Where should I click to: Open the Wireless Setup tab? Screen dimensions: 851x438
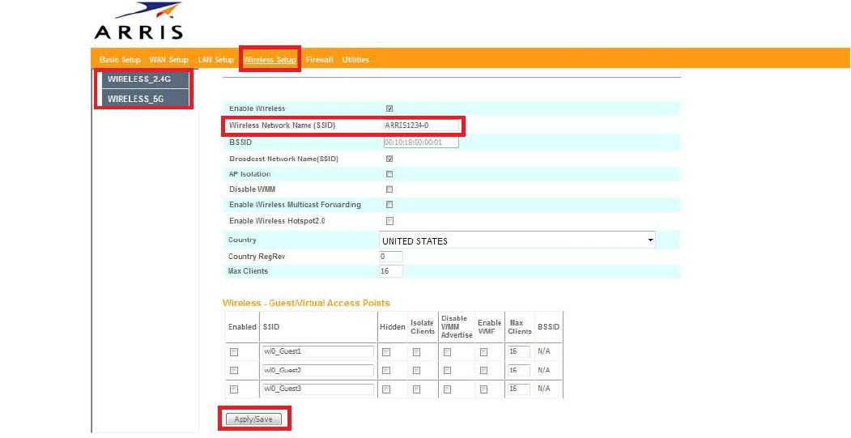[x=270, y=60]
